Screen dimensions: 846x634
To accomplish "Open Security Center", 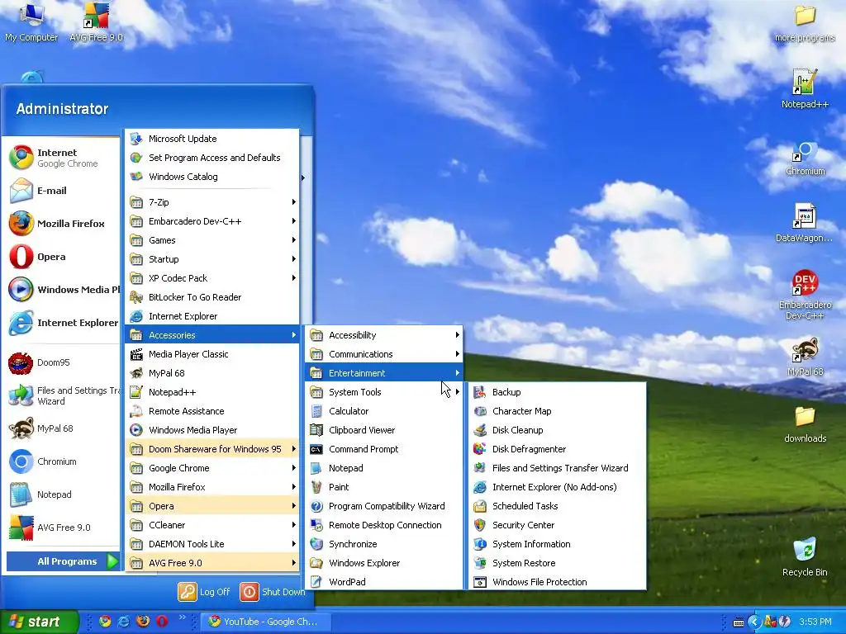I will (x=557, y=525).
